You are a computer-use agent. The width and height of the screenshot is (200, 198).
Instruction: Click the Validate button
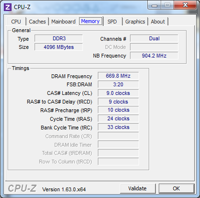click(138, 188)
